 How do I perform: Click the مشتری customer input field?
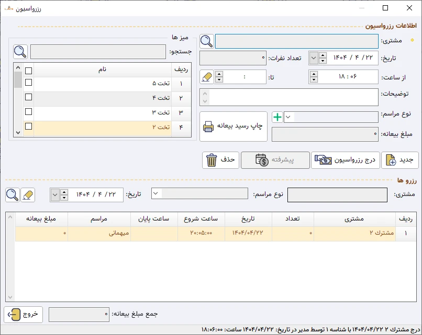(x=296, y=41)
